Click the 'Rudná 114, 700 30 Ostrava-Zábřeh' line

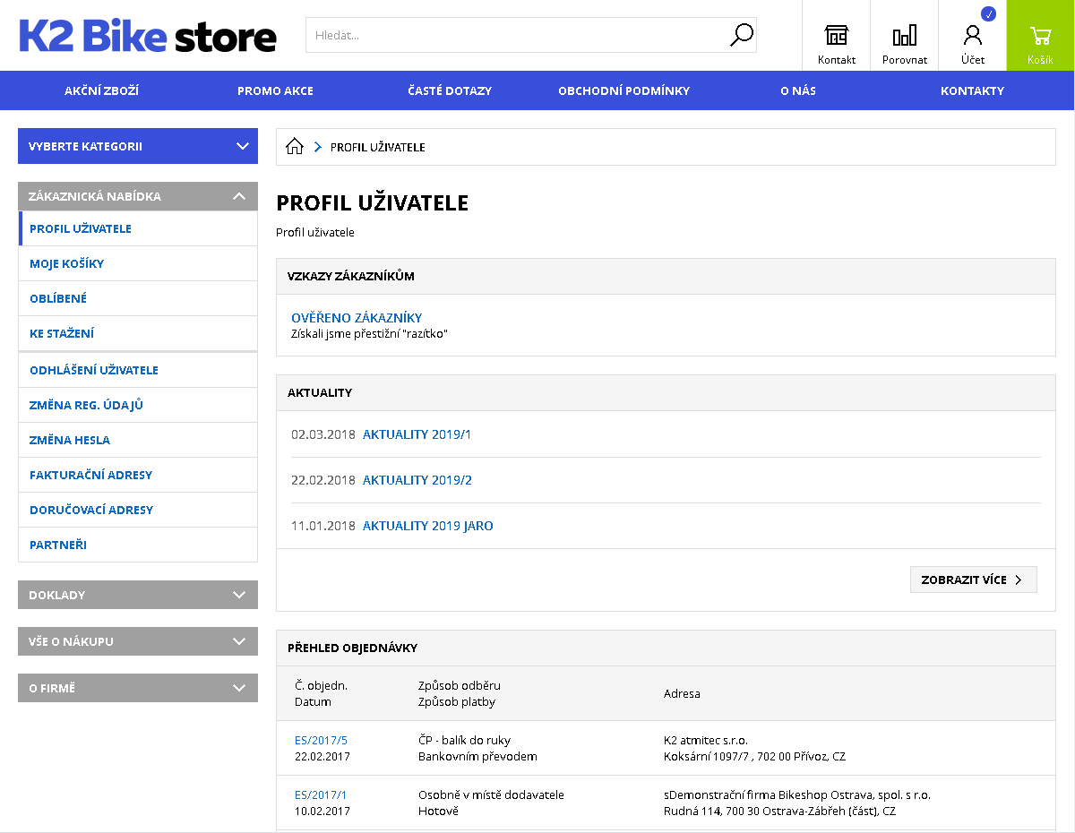click(779, 812)
